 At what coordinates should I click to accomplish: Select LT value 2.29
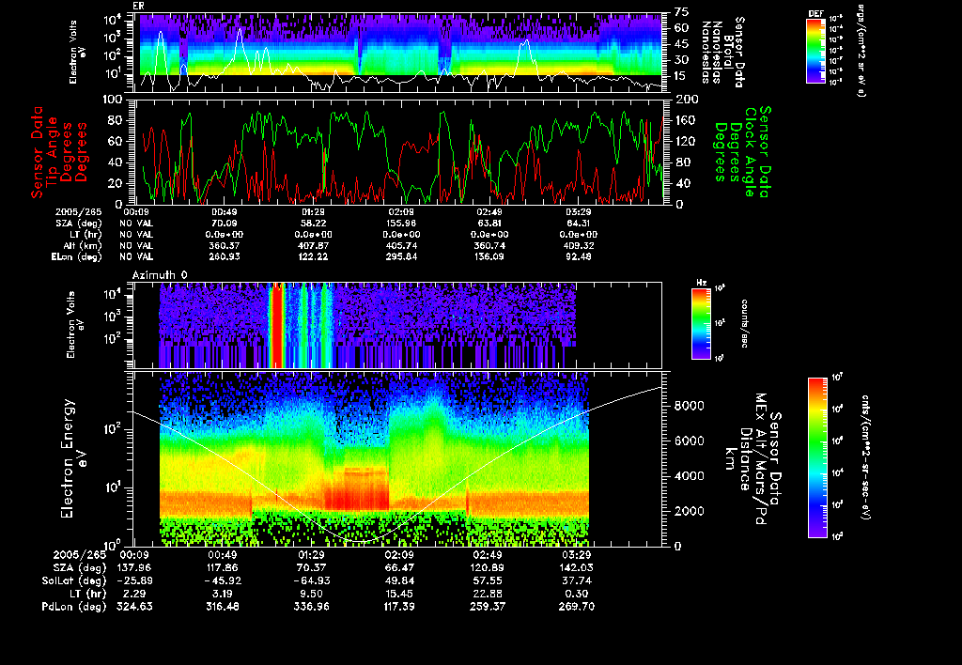click(134, 594)
